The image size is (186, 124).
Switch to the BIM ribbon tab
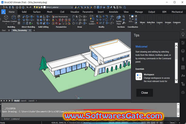coord(164,12)
